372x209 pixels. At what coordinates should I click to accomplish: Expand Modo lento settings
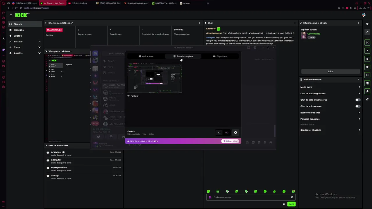click(x=330, y=87)
